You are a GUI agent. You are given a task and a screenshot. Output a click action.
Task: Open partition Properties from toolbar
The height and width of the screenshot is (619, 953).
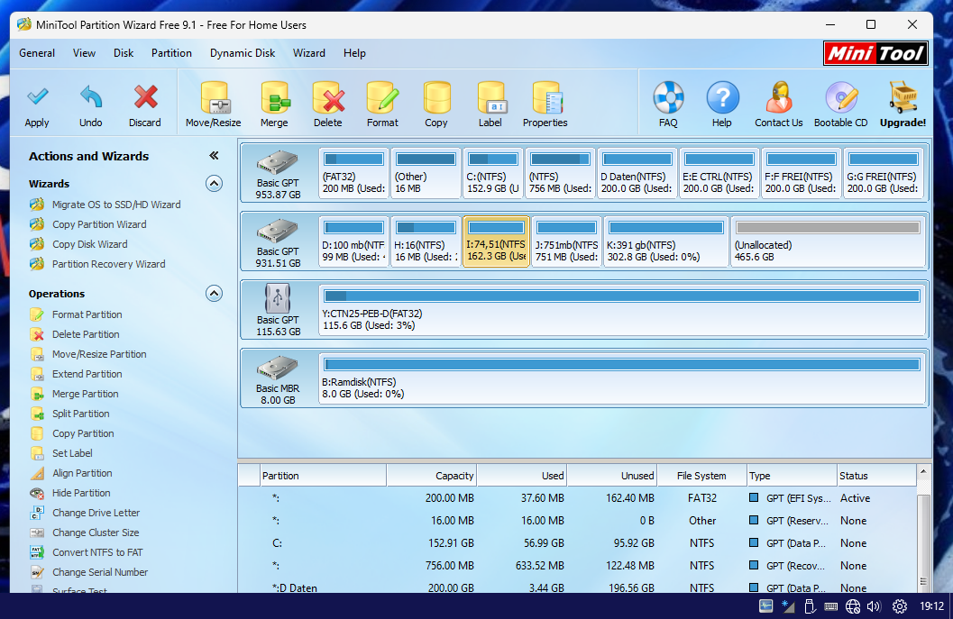pos(545,97)
